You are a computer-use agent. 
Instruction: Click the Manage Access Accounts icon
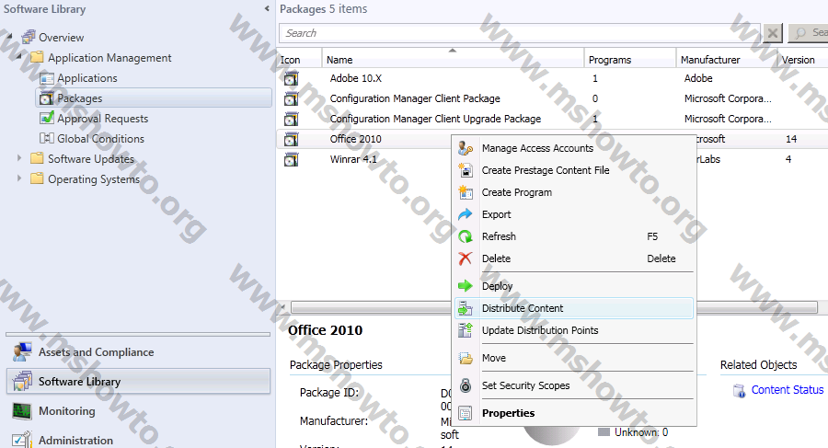(x=466, y=148)
